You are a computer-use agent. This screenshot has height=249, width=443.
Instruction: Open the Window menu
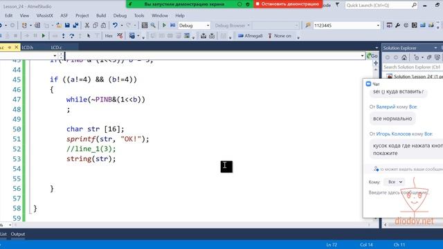[160, 15]
